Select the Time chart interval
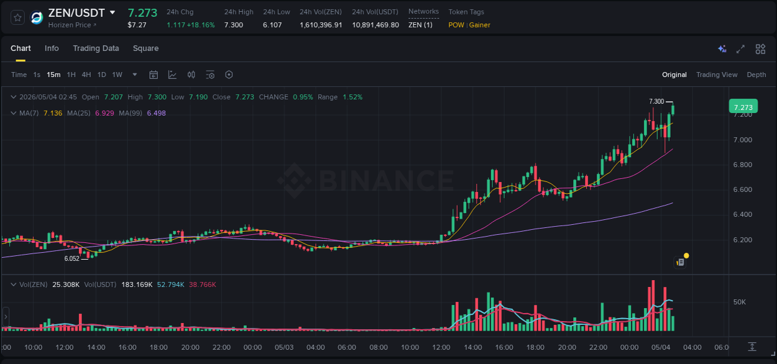 click(x=19, y=75)
